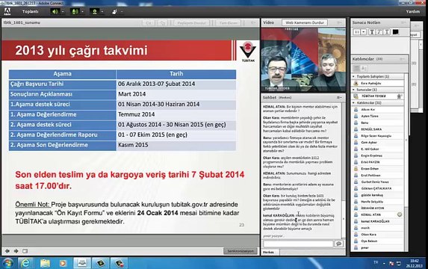Toggle bold text in Sunucu Notları
Viewport: 428px width, 269px height.
pos(371,32)
